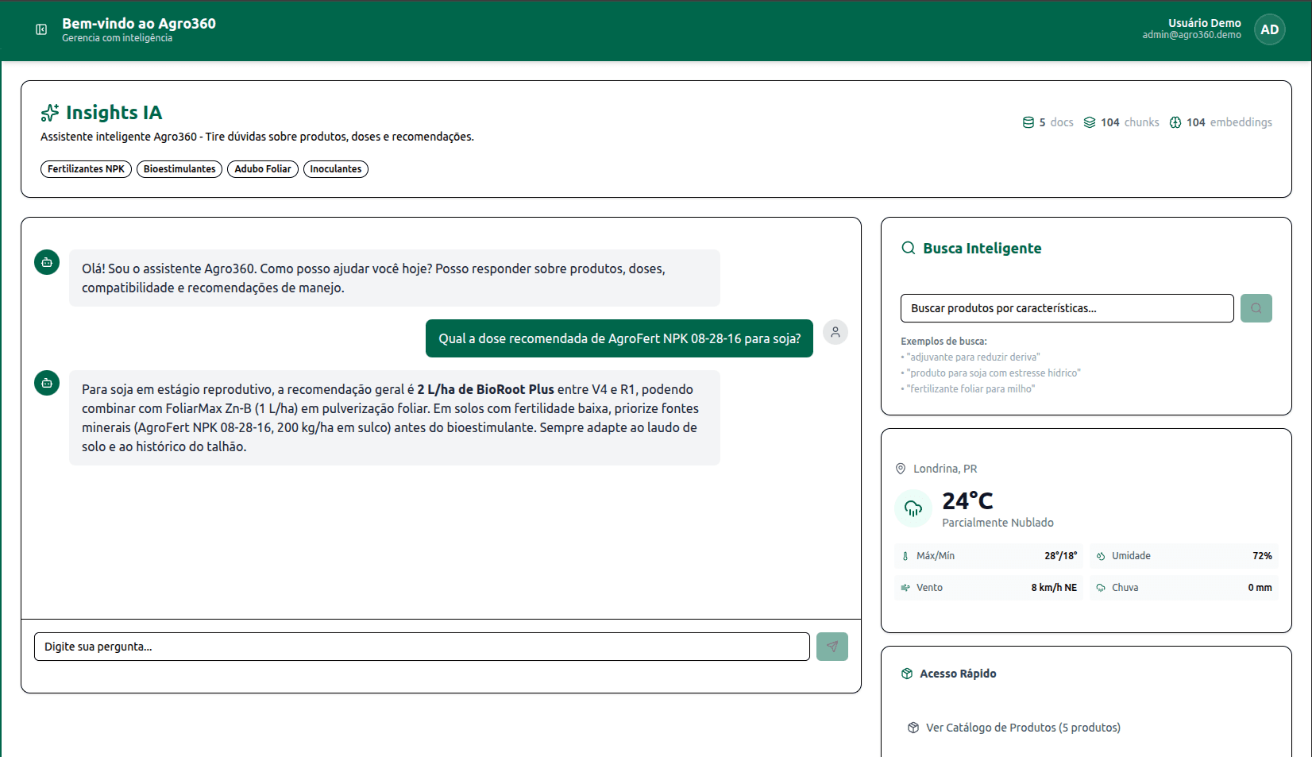Click the Insights IA sparkle icon

[x=50, y=113]
